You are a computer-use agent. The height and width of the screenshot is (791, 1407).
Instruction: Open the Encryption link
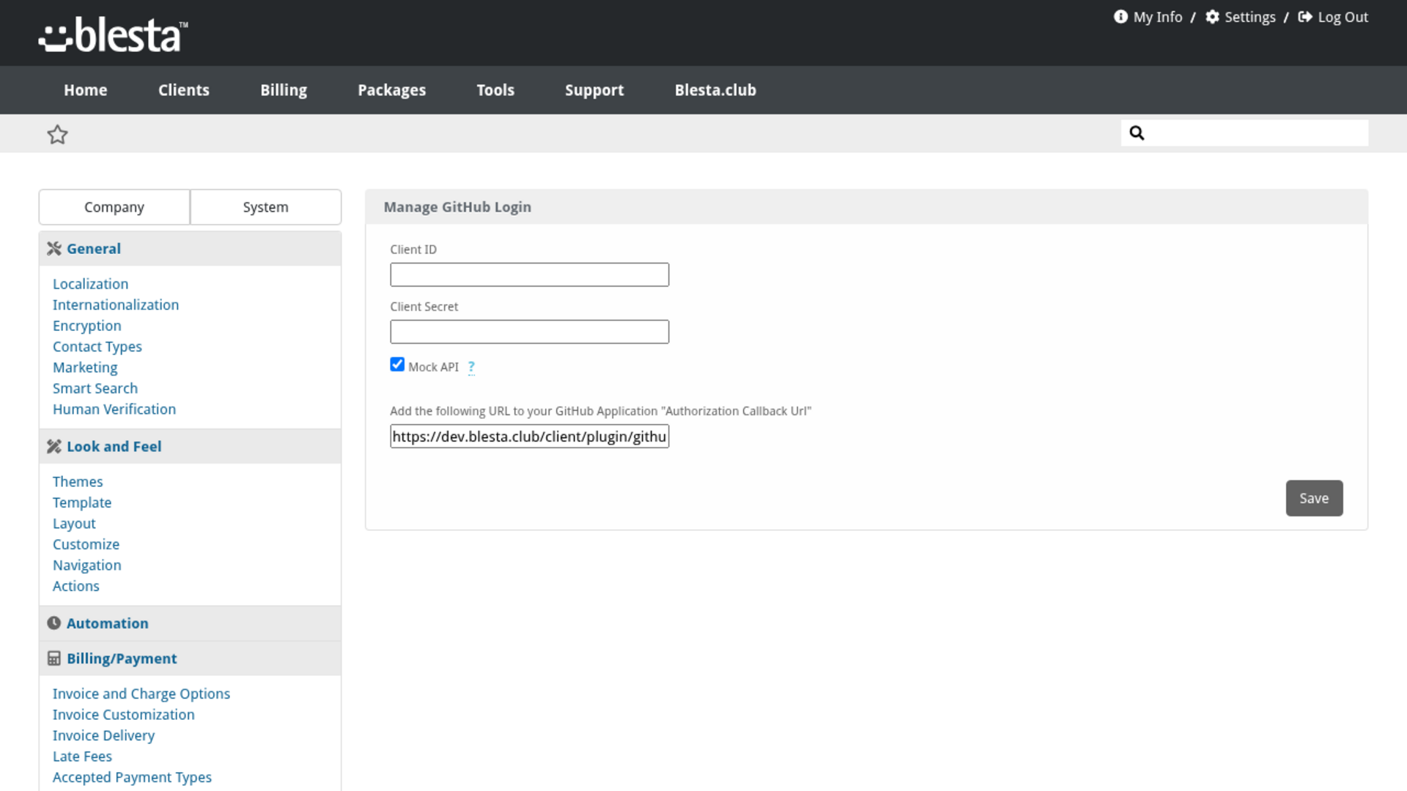87,326
